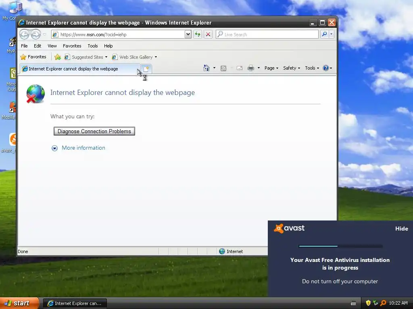Click the 10:22 AM system clock
This screenshot has width=413, height=309.
pyautogui.click(x=398, y=303)
